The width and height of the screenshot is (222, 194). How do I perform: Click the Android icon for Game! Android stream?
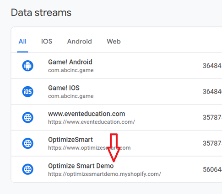pyautogui.click(x=27, y=66)
